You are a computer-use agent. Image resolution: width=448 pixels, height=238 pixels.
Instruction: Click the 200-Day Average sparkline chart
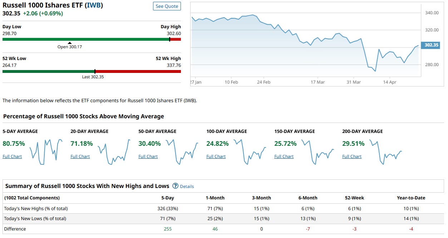click(385, 152)
